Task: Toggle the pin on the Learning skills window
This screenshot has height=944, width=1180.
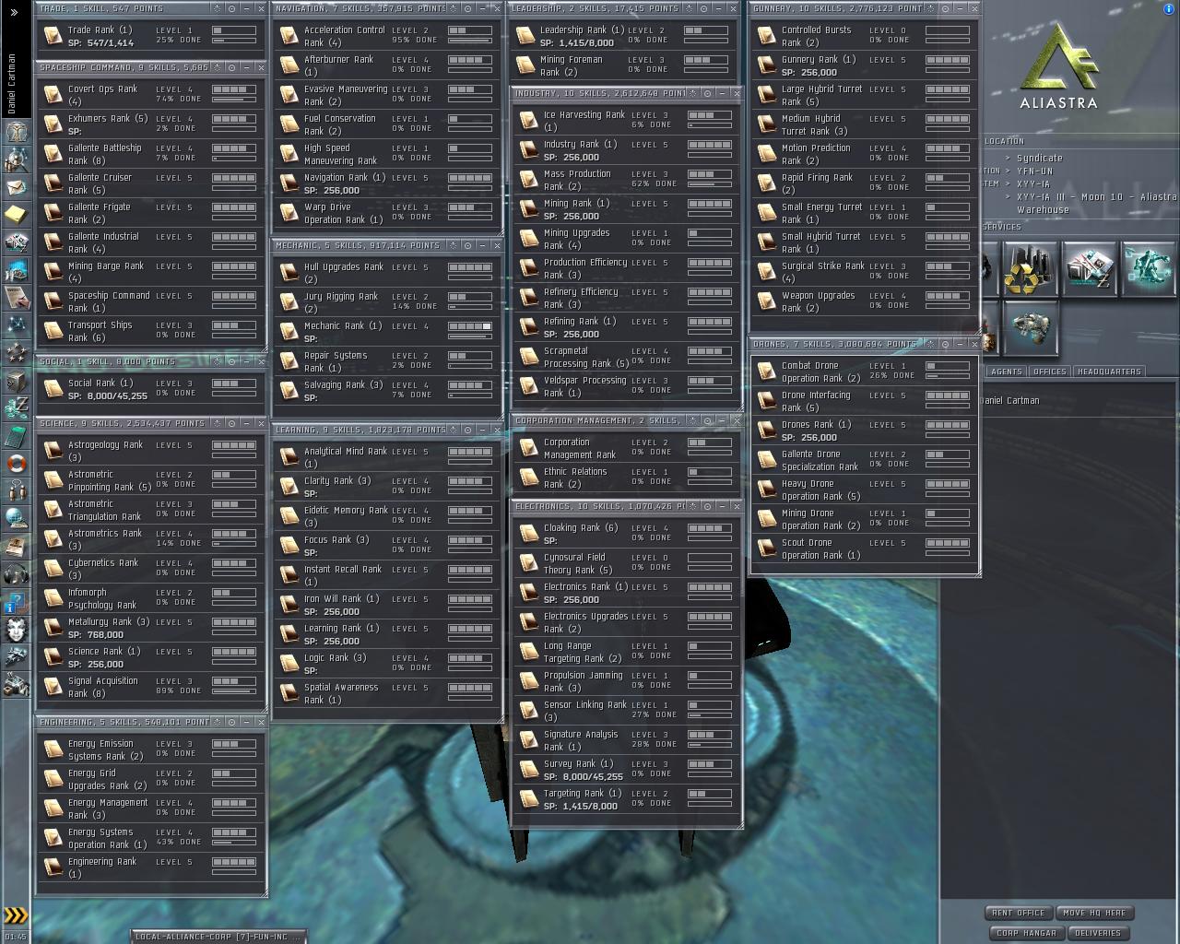Action: coord(453,430)
